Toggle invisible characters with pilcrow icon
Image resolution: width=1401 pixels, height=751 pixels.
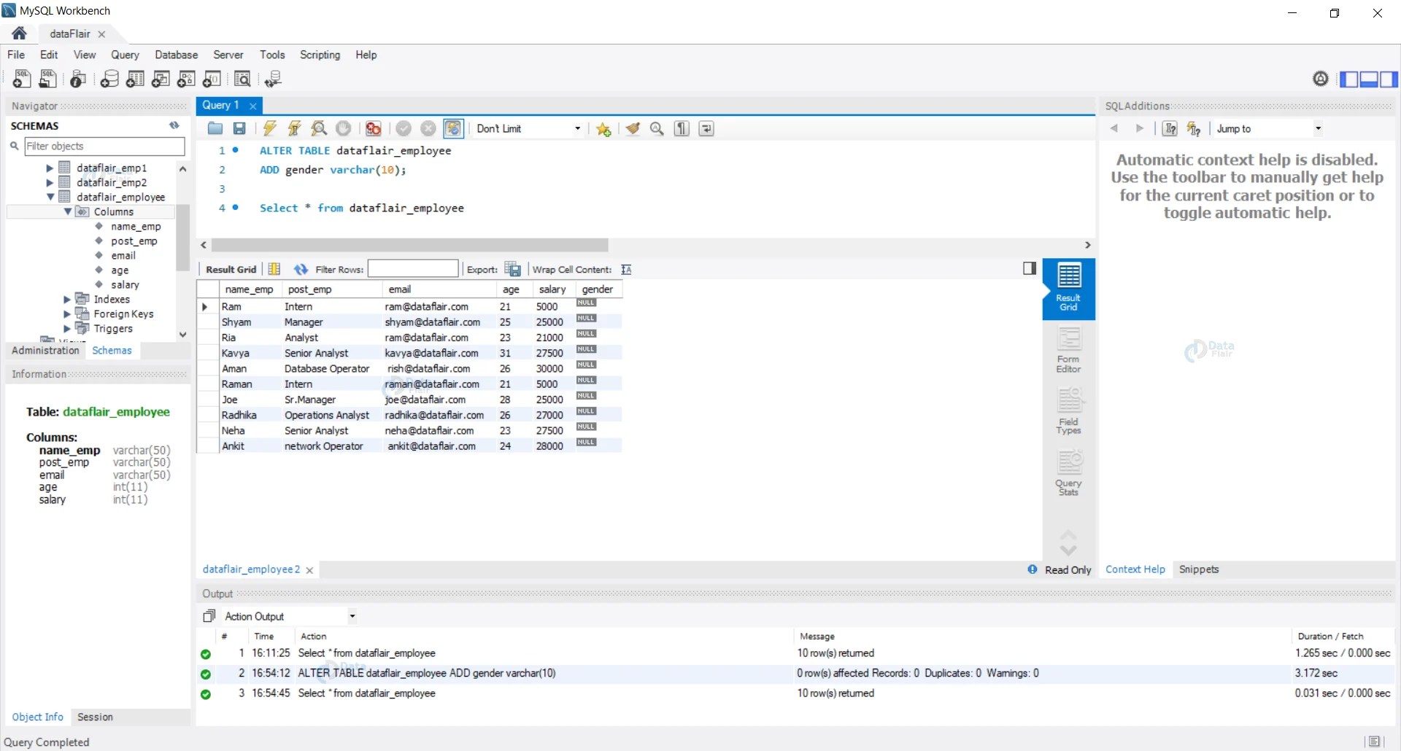coord(681,128)
